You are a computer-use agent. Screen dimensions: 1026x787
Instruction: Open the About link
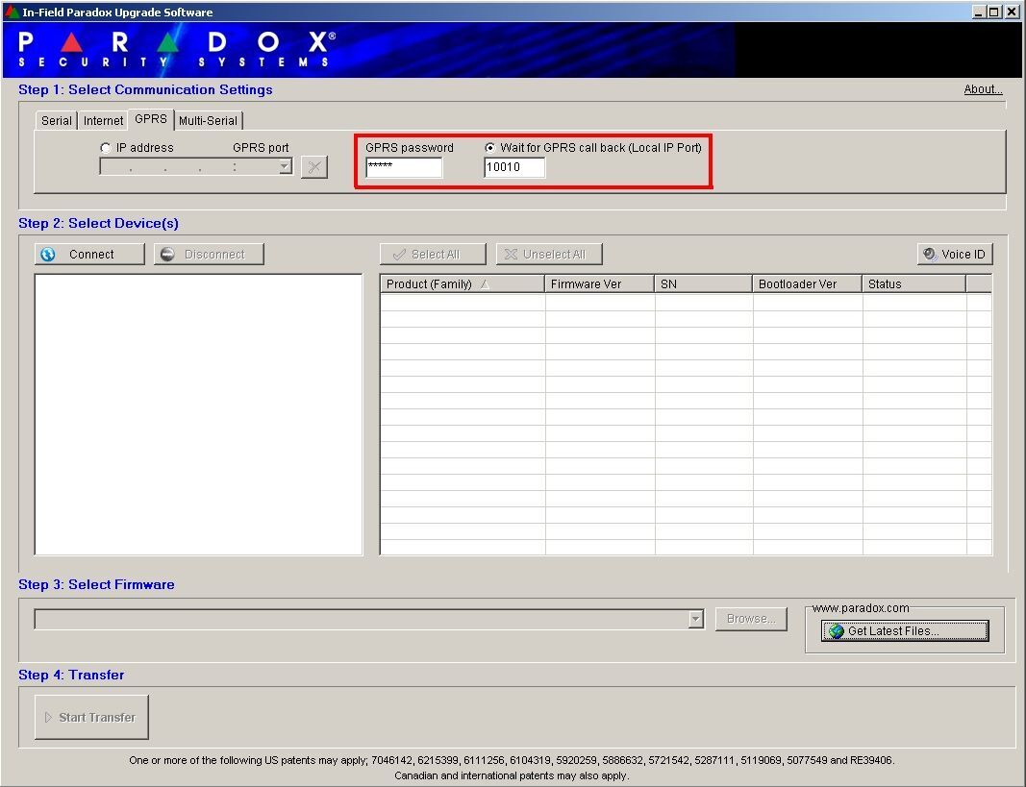tap(983, 89)
